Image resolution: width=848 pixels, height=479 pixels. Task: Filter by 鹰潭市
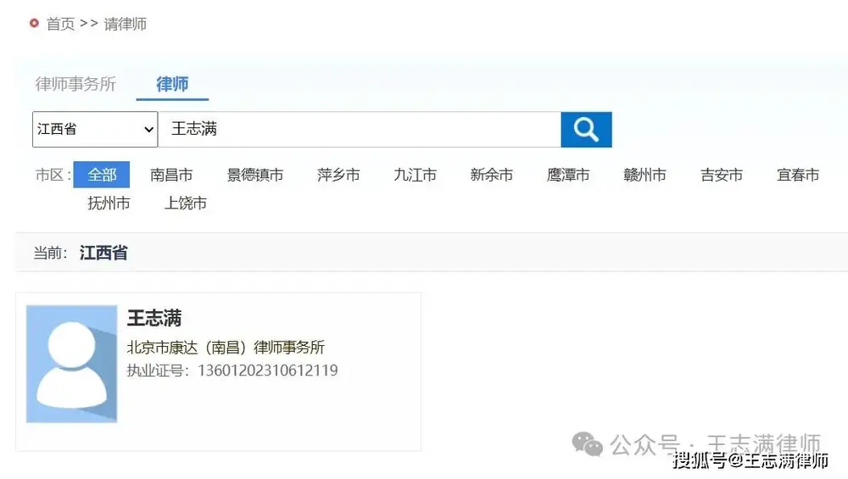(x=568, y=175)
